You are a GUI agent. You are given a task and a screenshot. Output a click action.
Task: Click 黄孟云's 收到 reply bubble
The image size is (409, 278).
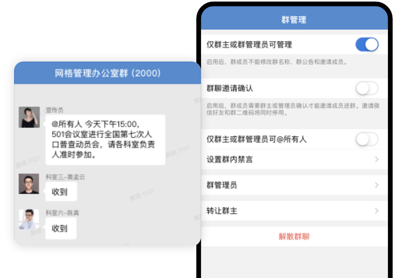point(61,192)
